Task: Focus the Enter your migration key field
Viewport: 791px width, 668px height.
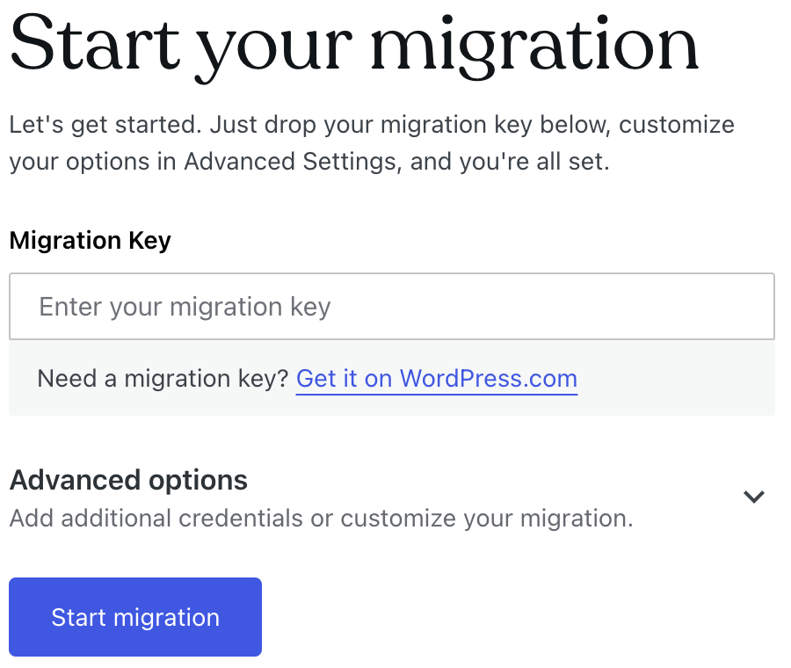Action: pos(391,307)
